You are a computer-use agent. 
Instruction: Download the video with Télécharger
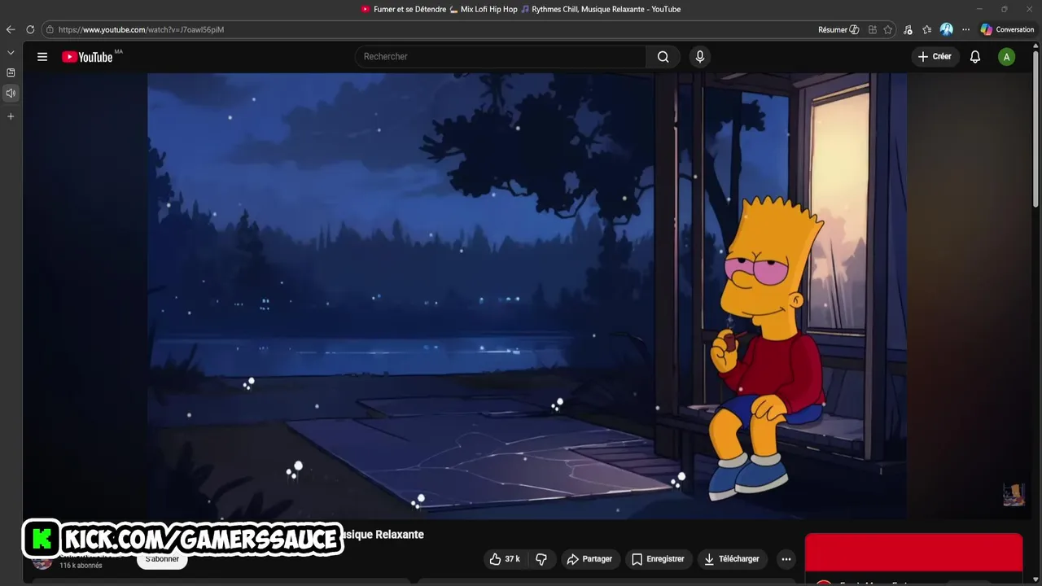click(732, 559)
